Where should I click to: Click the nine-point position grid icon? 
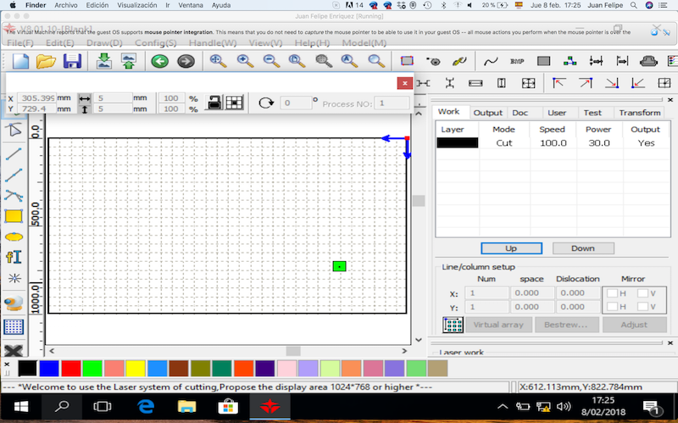tap(235, 103)
